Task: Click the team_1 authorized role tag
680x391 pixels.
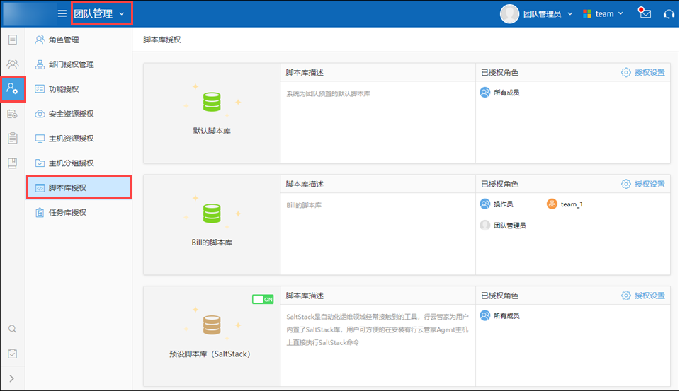Action: tap(565, 204)
